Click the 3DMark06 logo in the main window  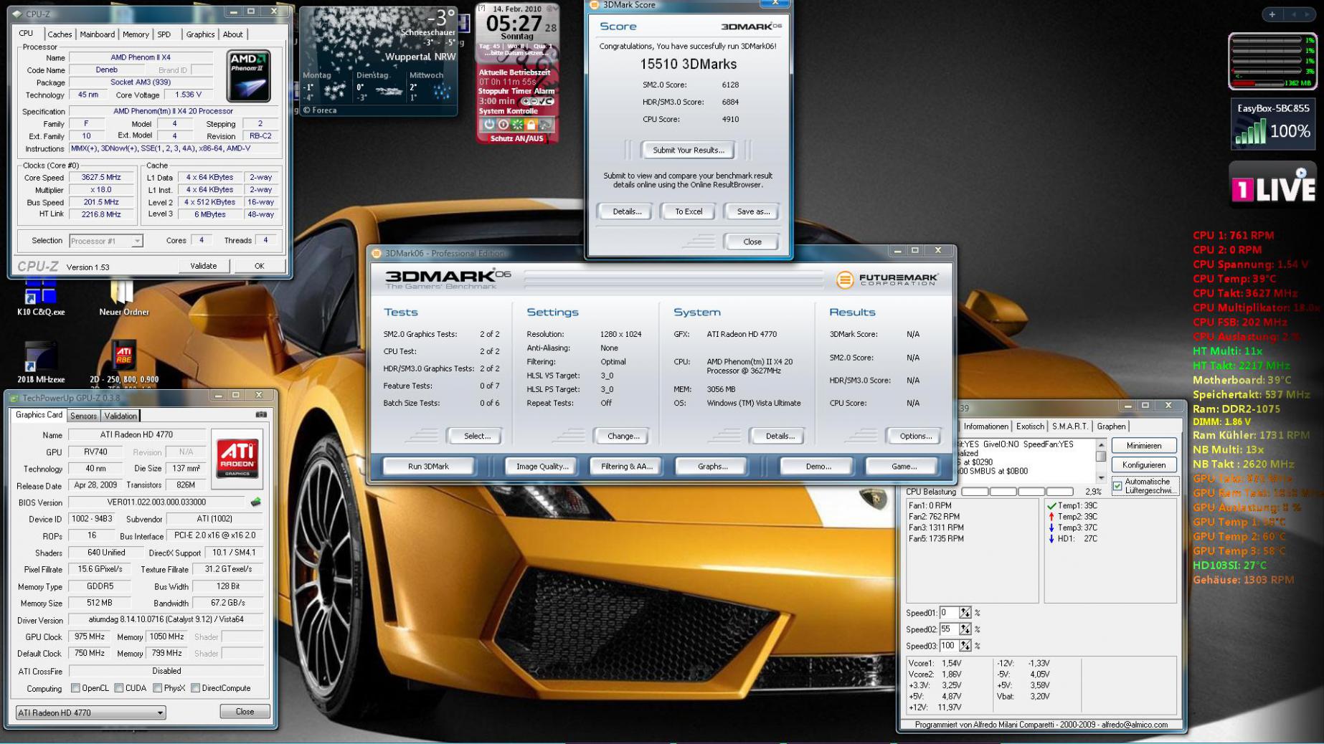(x=448, y=279)
